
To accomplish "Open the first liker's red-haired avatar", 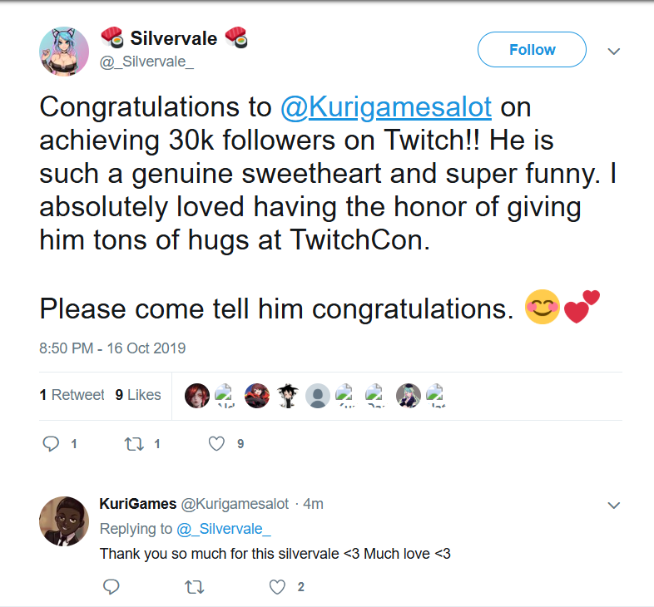I will pos(197,396).
